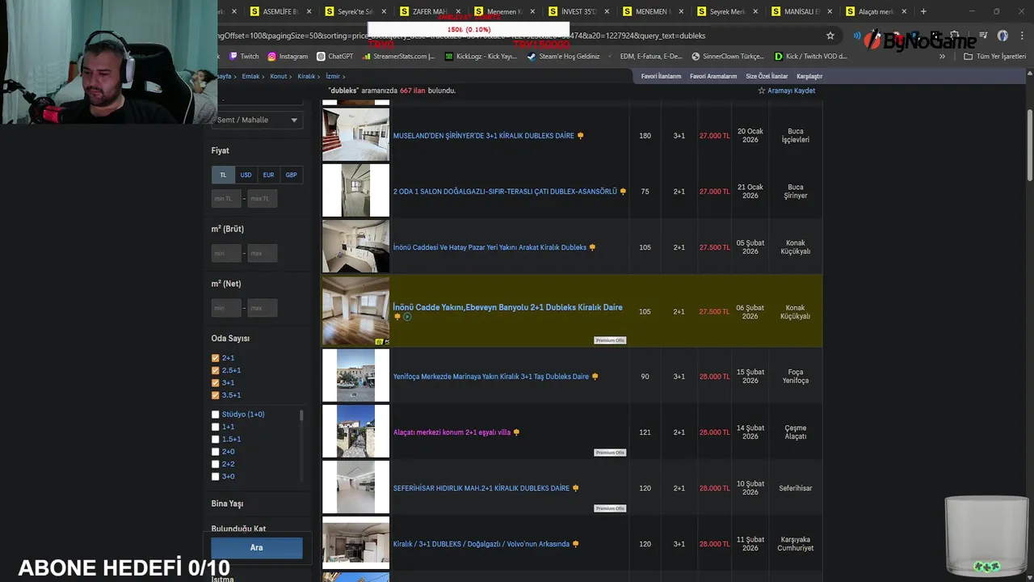This screenshot has height=582, width=1034.
Task: Click the Ara search button
Action: 256,547
